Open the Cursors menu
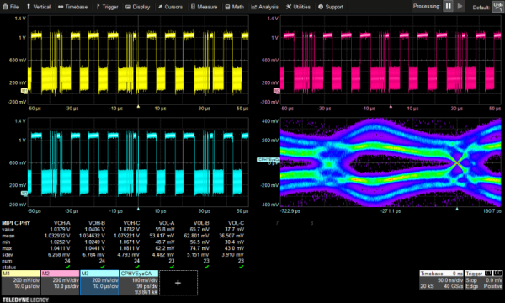 pos(170,7)
